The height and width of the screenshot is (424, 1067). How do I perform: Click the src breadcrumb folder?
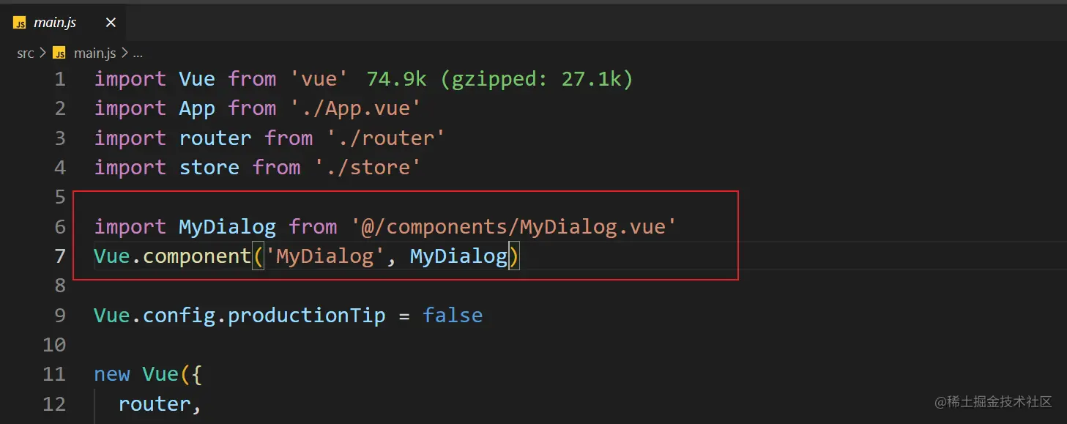pyautogui.click(x=26, y=53)
